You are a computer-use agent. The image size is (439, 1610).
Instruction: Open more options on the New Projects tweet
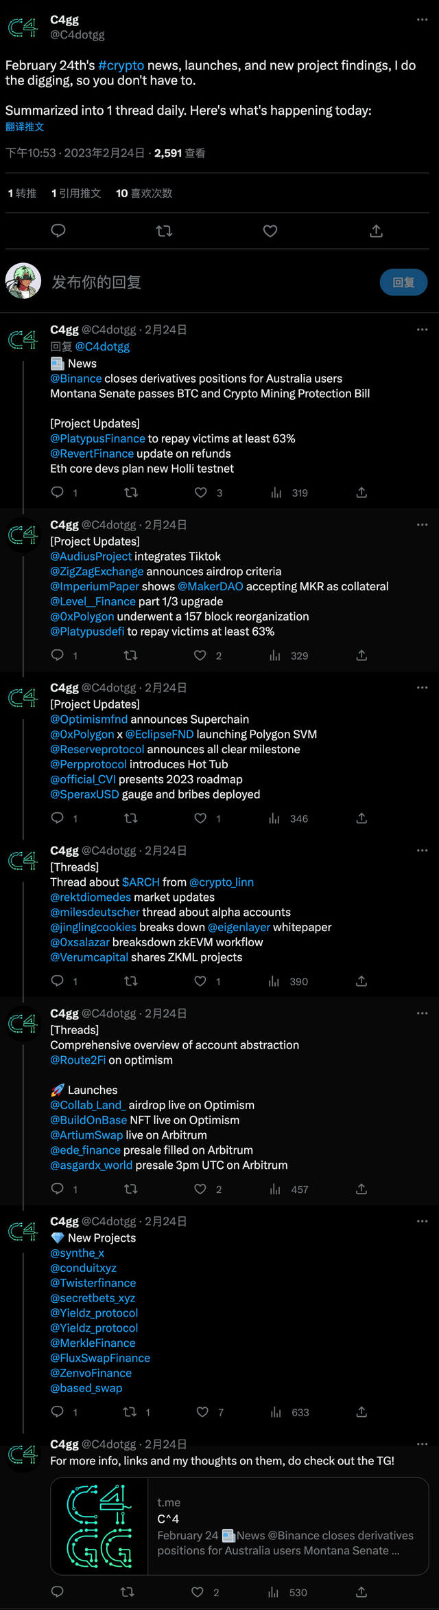[x=422, y=1221]
